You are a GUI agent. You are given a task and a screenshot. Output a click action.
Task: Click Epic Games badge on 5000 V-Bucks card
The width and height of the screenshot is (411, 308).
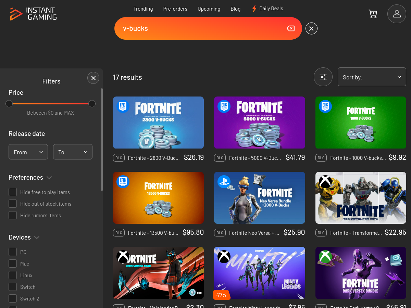pos(224,106)
